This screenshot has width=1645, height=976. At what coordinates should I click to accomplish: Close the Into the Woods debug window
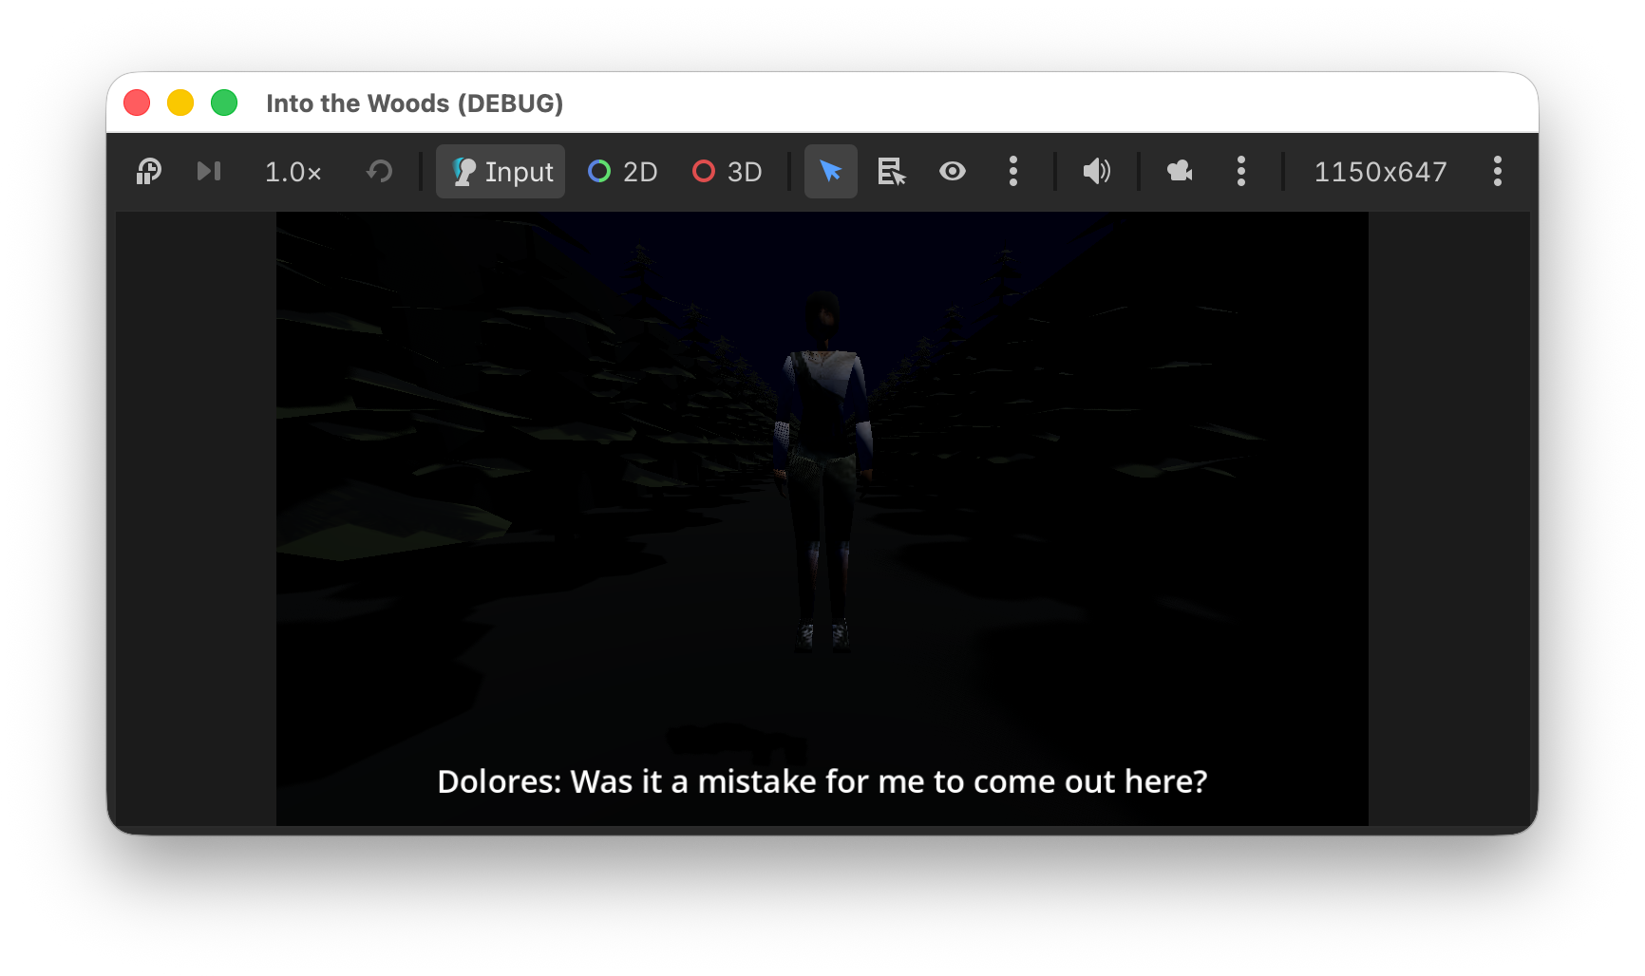[x=137, y=103]
